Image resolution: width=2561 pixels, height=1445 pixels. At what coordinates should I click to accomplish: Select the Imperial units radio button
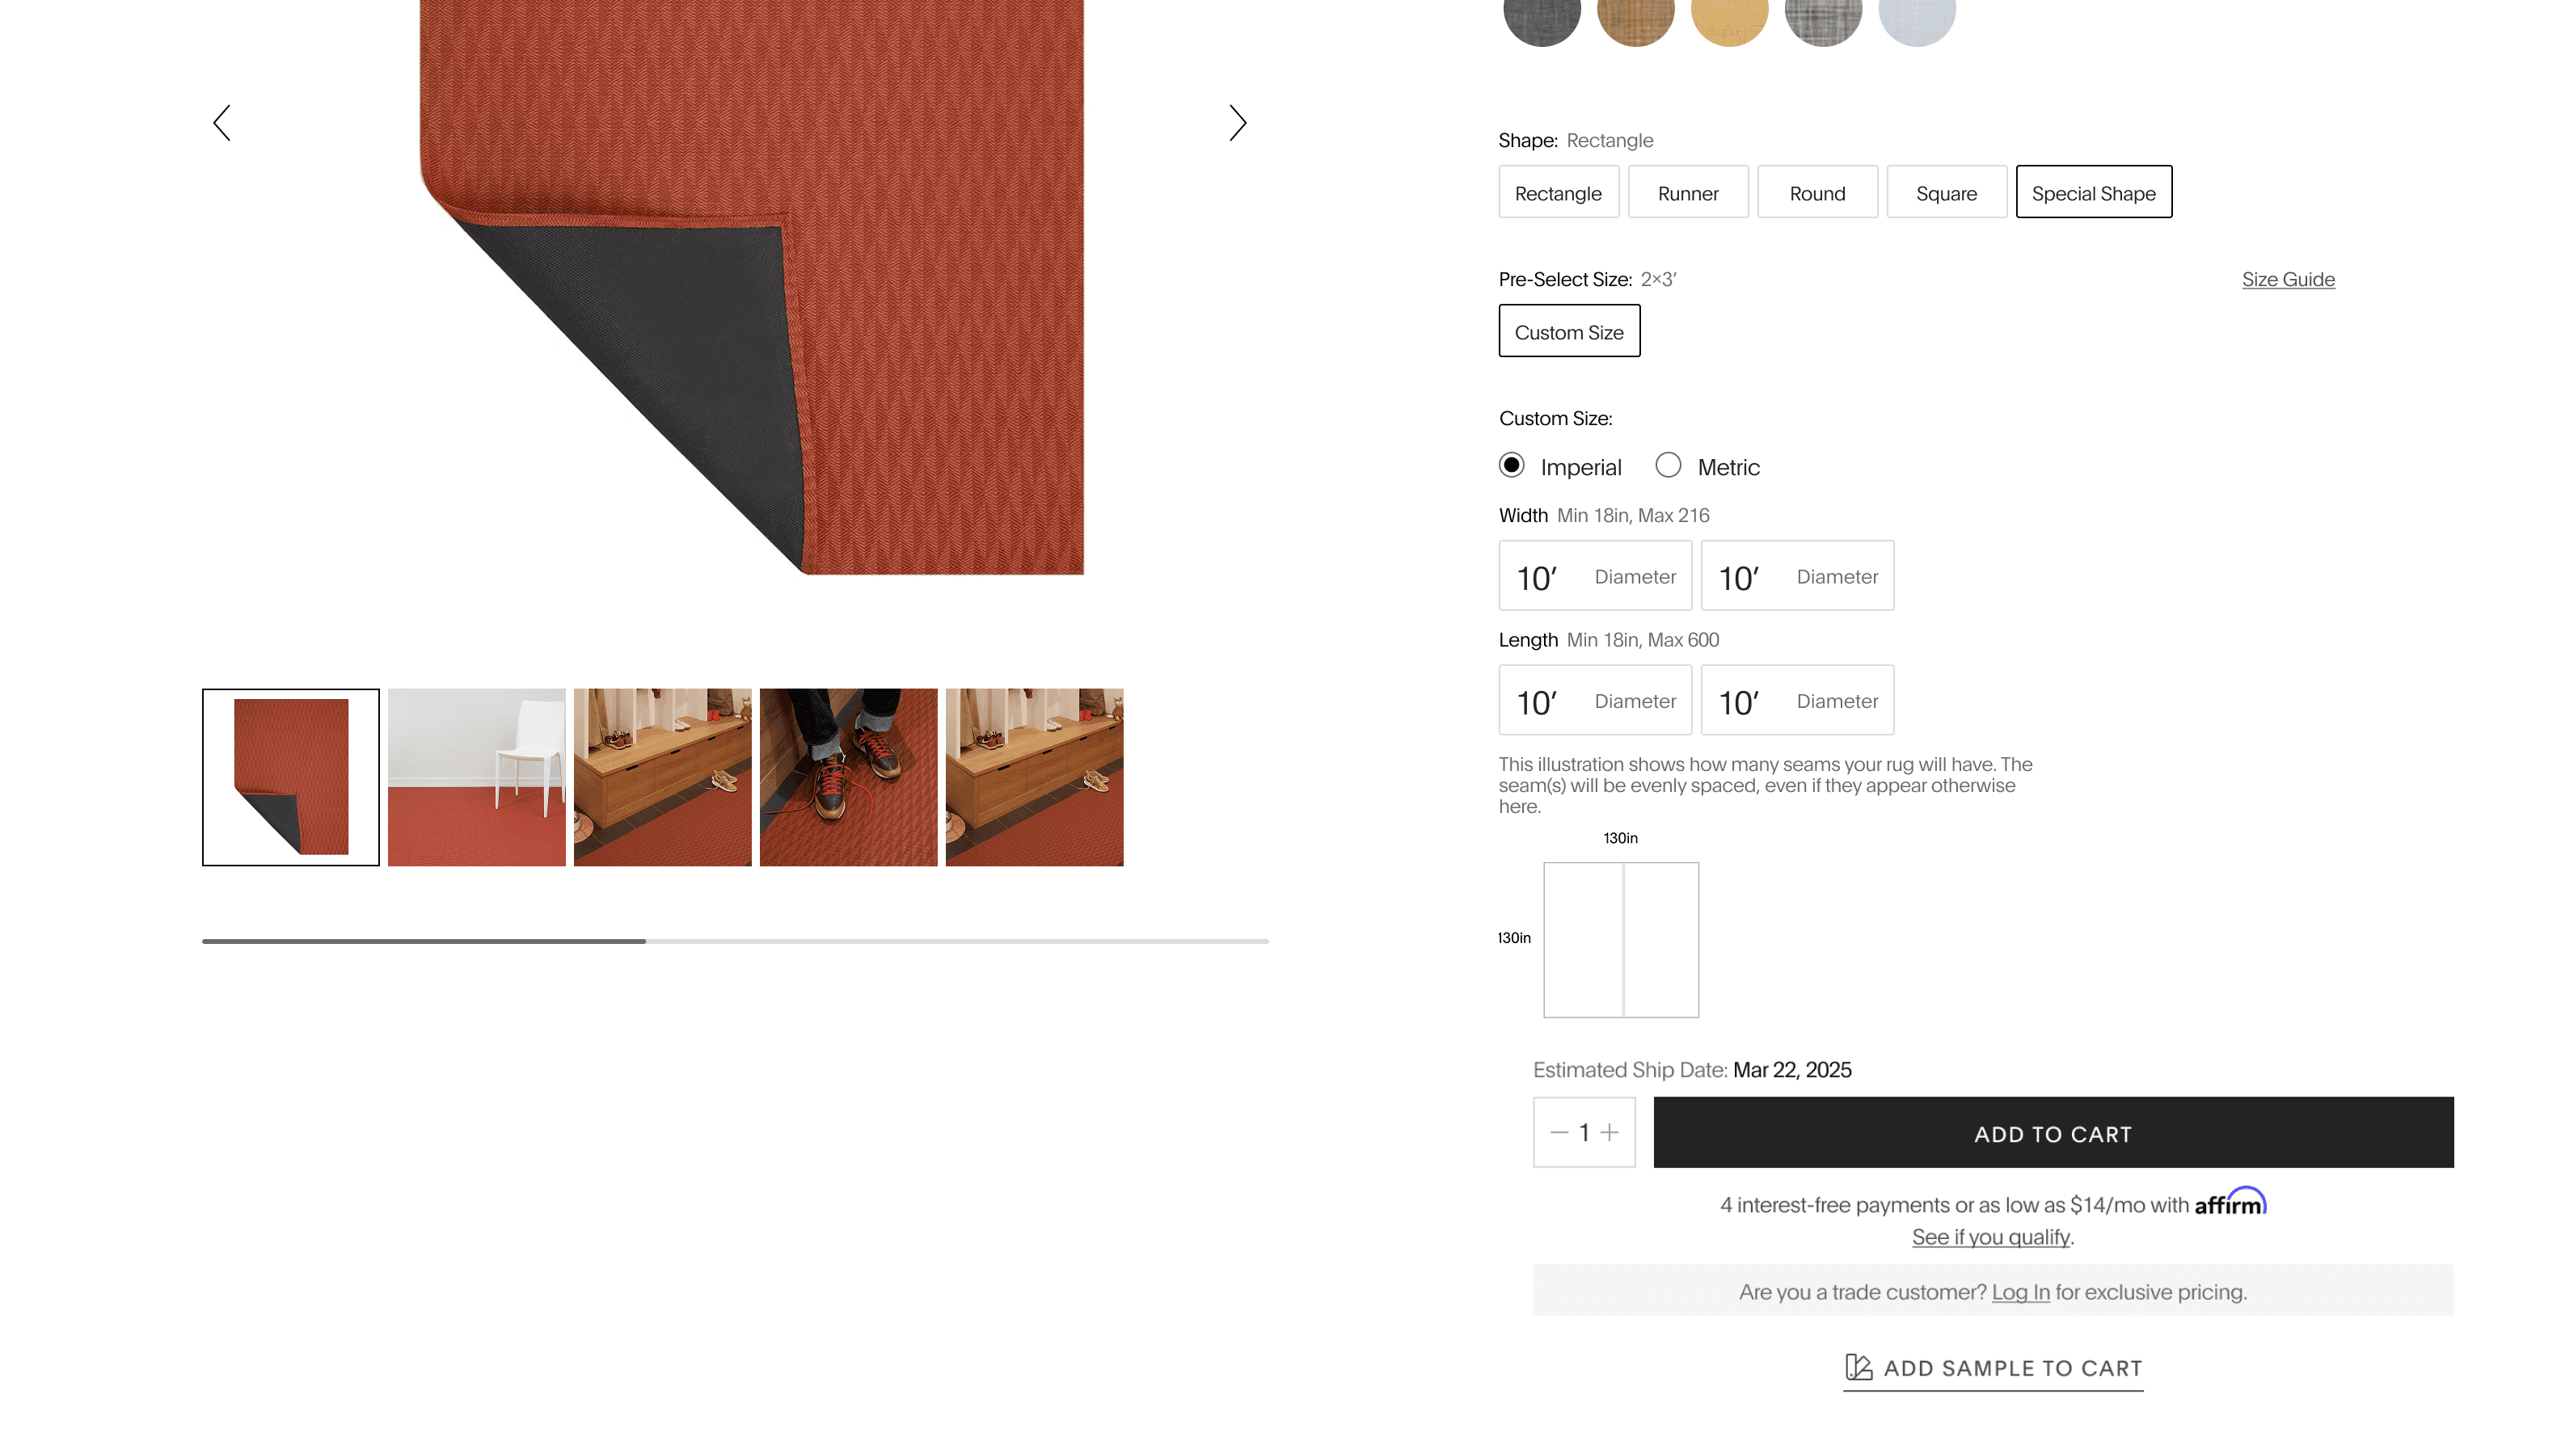click(x=1511, y=466)
